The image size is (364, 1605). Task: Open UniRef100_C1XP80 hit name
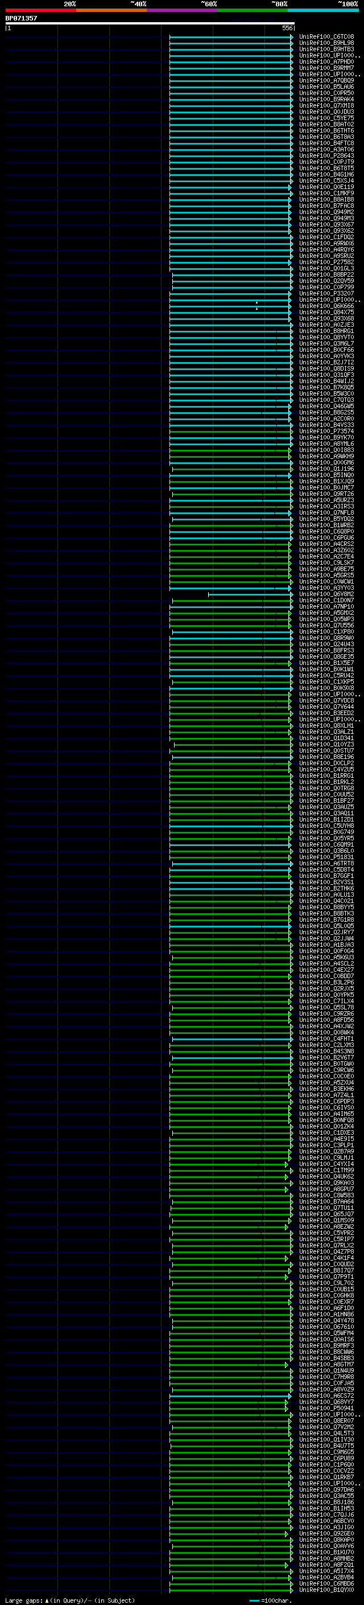(x=326, y=632)
